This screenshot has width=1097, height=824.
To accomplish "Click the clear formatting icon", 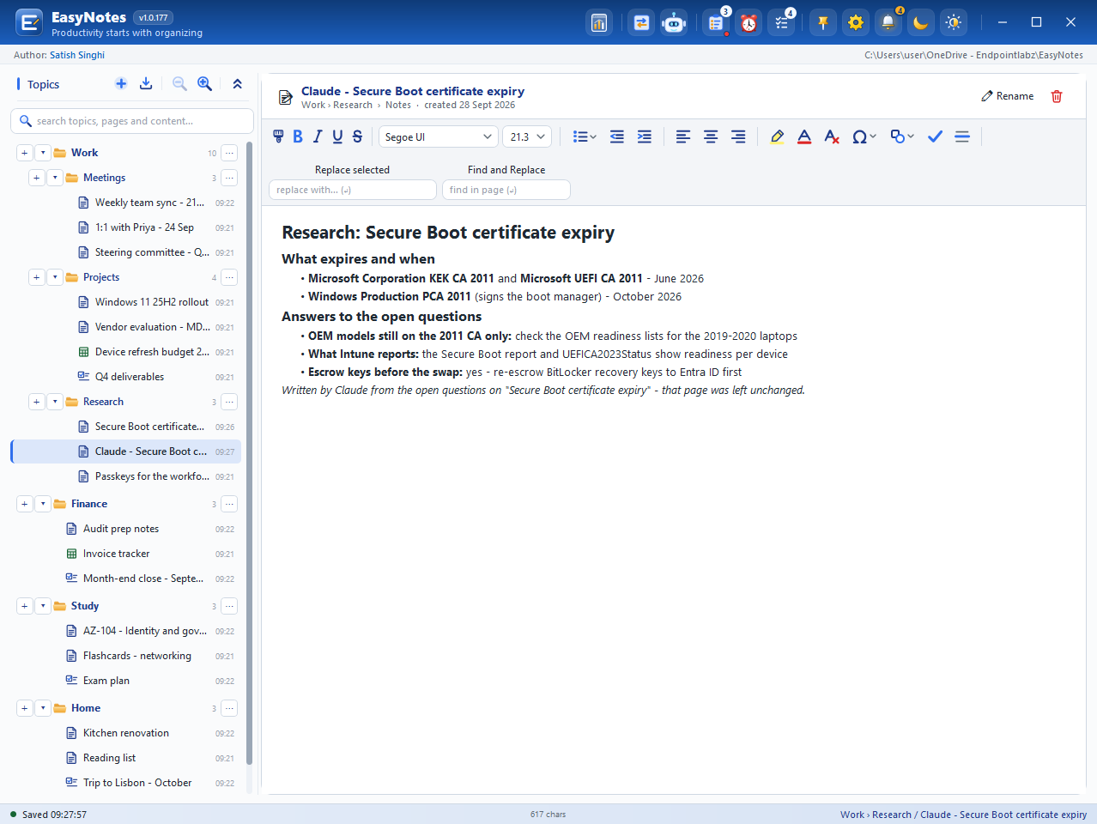I will point(831,136).
